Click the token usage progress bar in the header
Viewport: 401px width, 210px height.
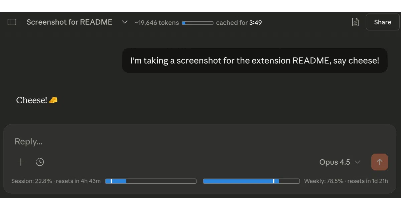coord(197,23)
